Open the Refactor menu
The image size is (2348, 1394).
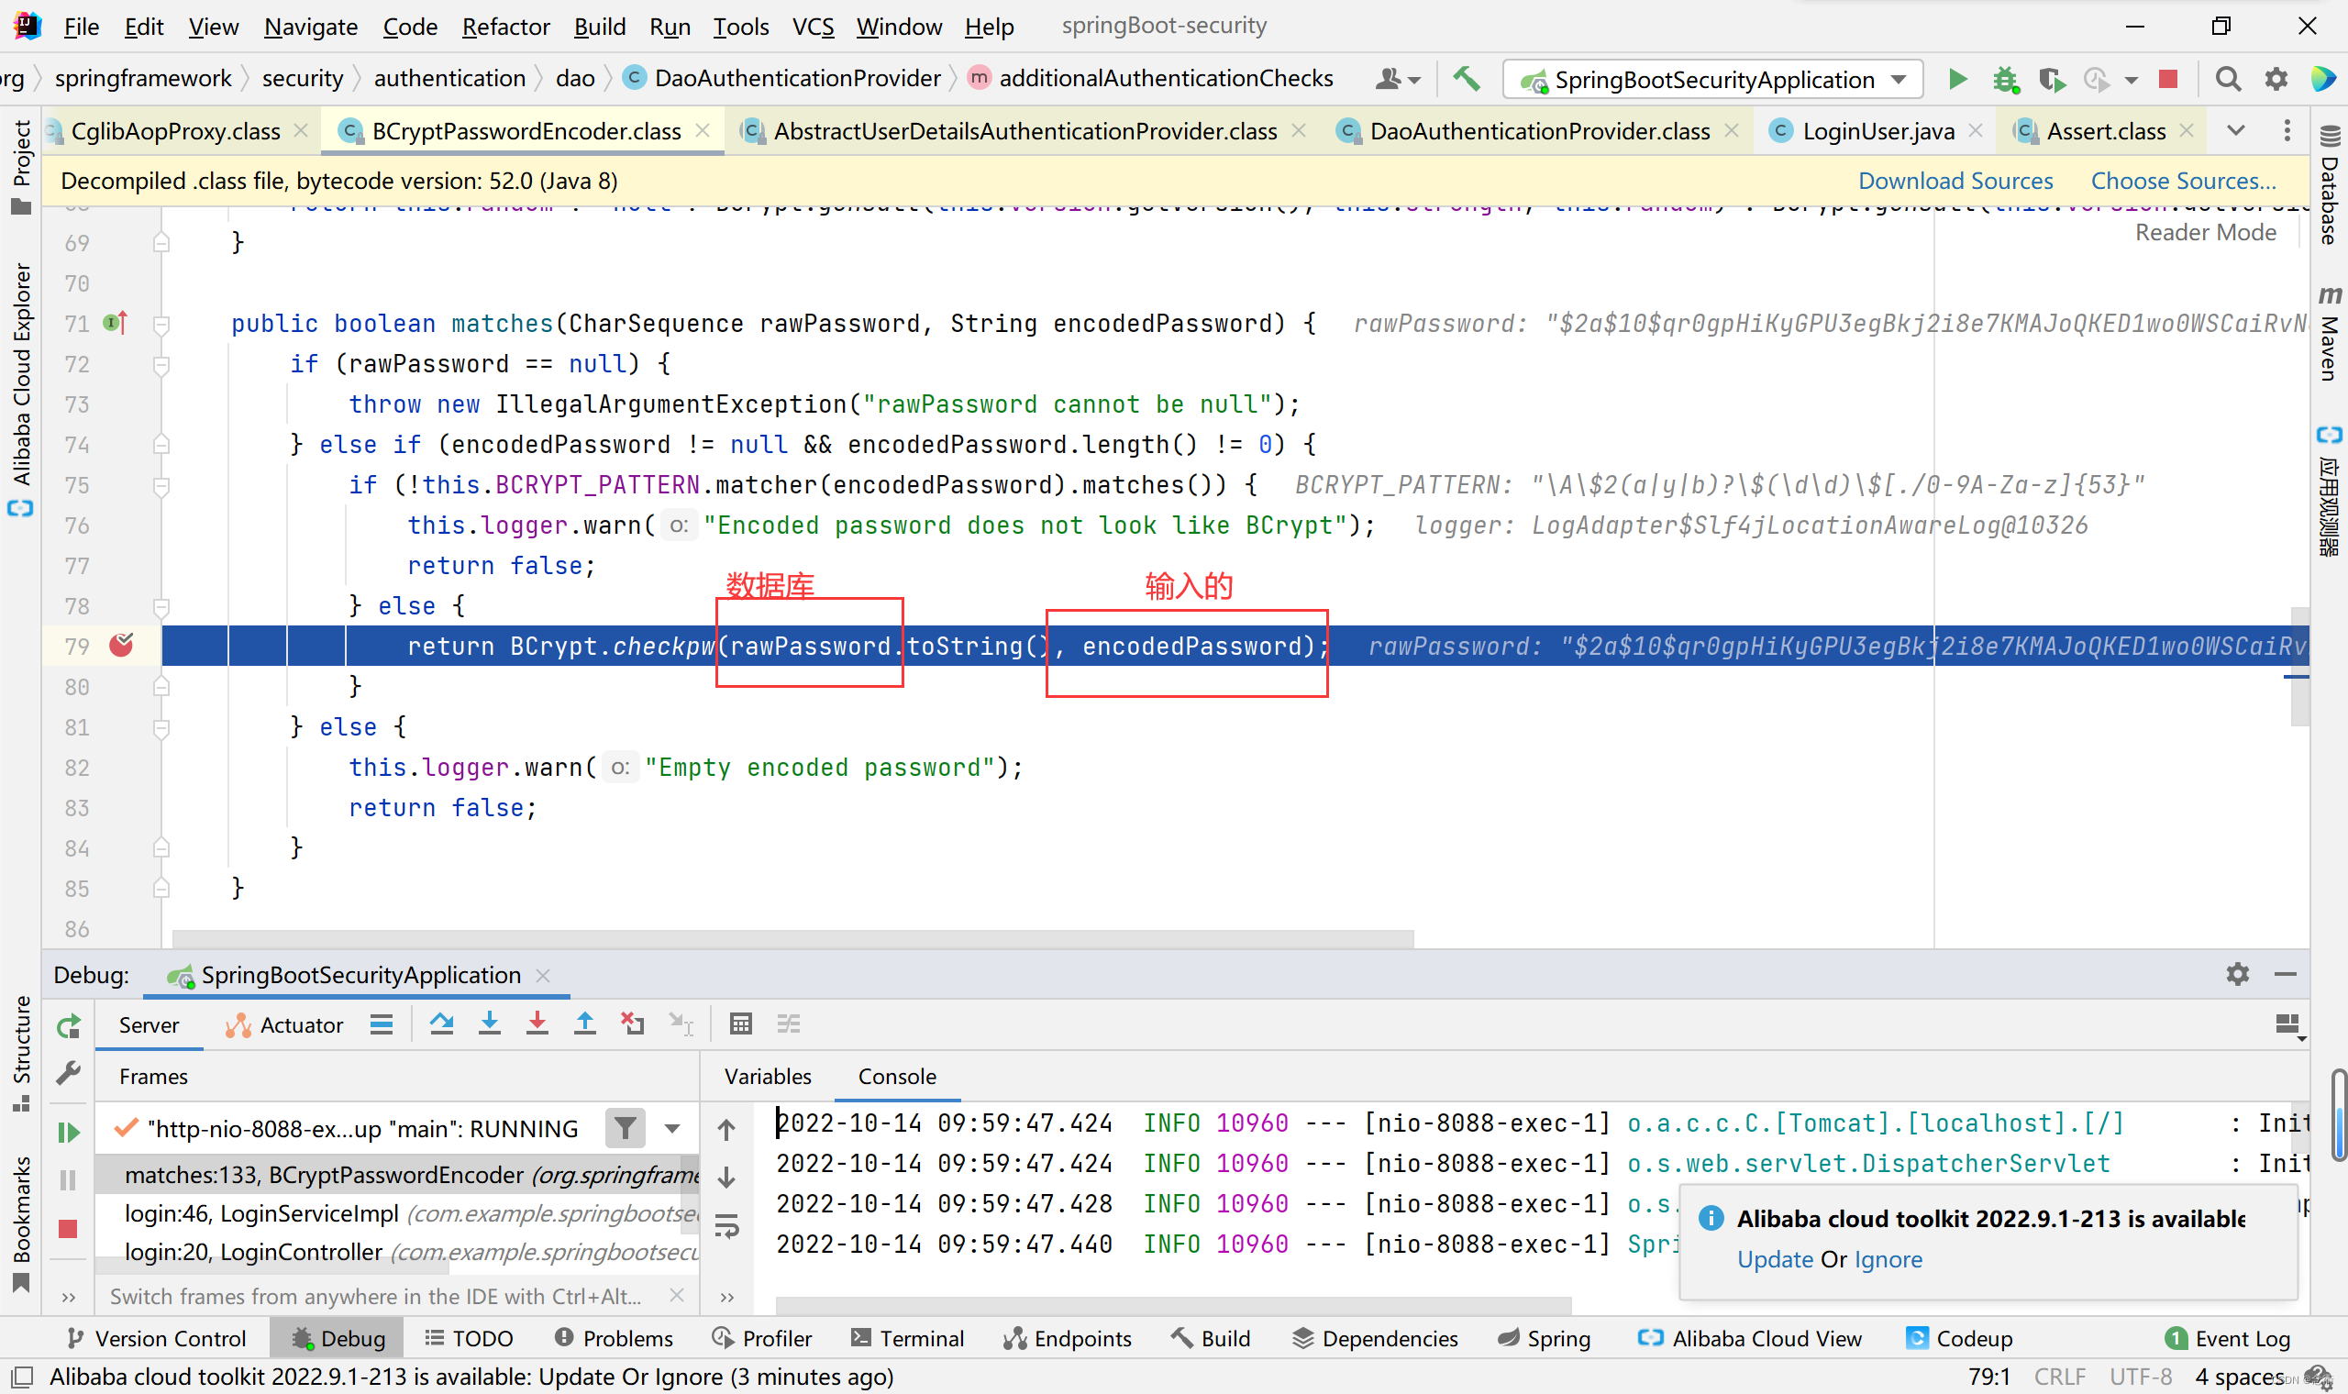(504, 27)
